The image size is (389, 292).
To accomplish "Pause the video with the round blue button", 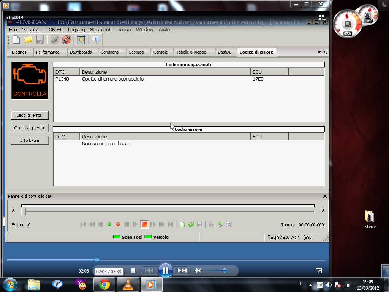I will pos(166,270).
